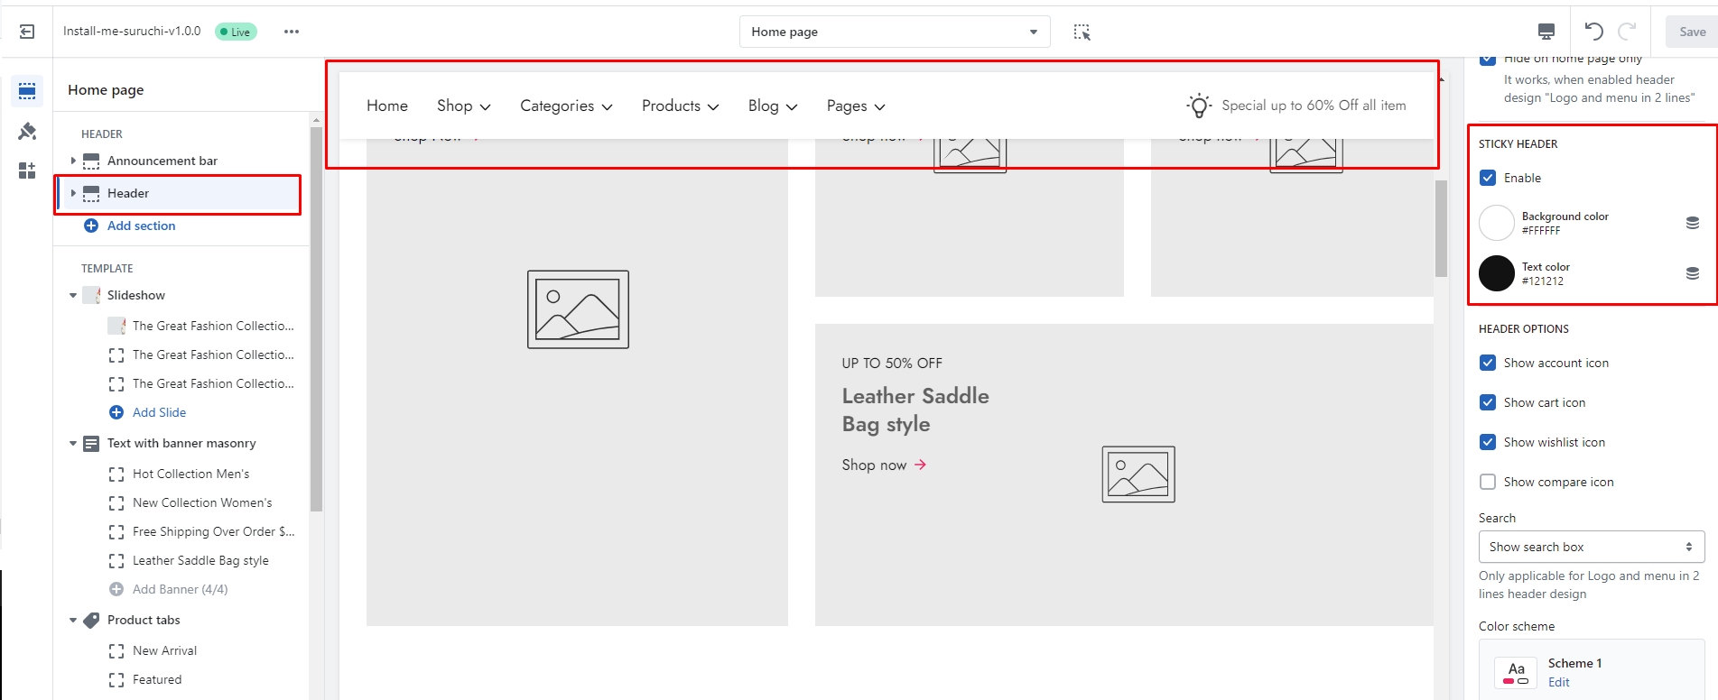Select the Announcement bar section

pyautogui.click(x=163, y=161)
